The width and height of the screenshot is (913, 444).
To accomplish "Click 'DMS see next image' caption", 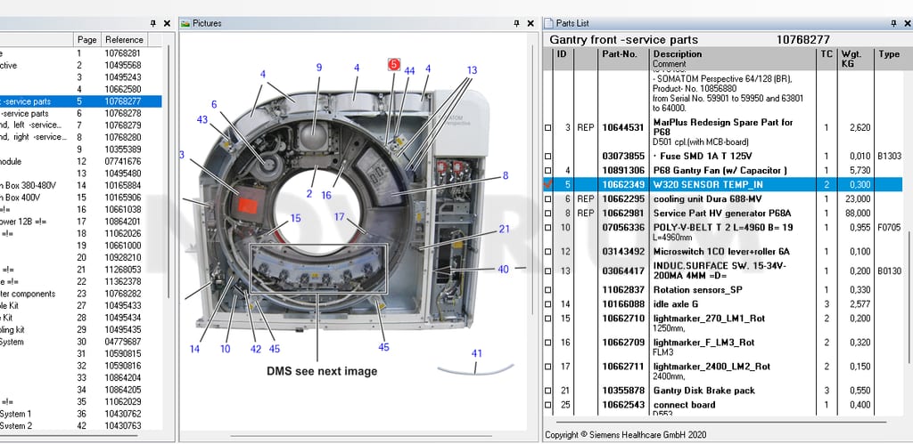I will pos(322,371).
